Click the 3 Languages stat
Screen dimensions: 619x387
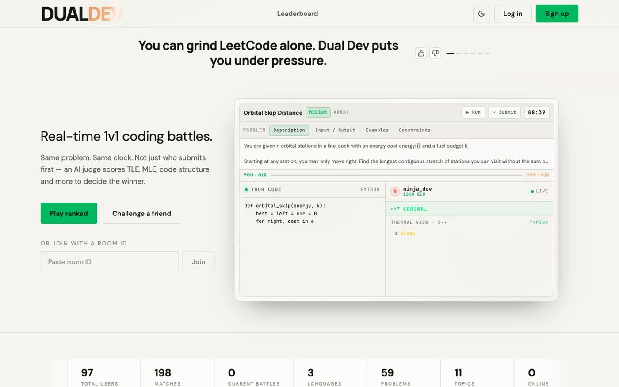click(x=330, y=376)
